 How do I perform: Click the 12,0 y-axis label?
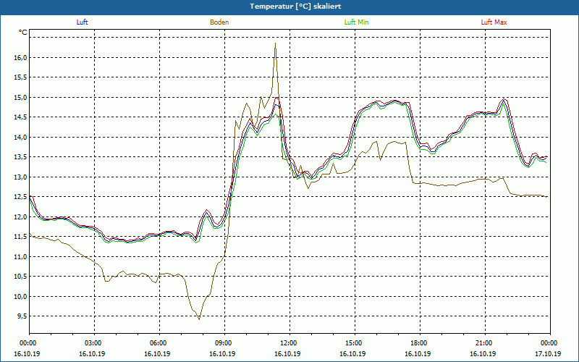tap(21, 217)
